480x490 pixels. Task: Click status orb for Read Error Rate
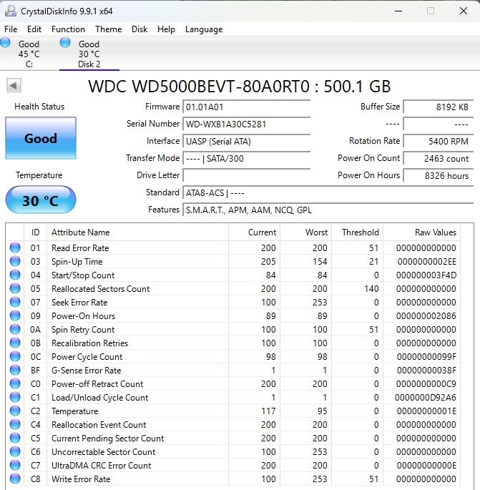point(15,248)
